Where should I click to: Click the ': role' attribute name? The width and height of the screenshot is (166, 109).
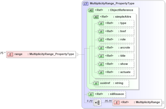122,39
